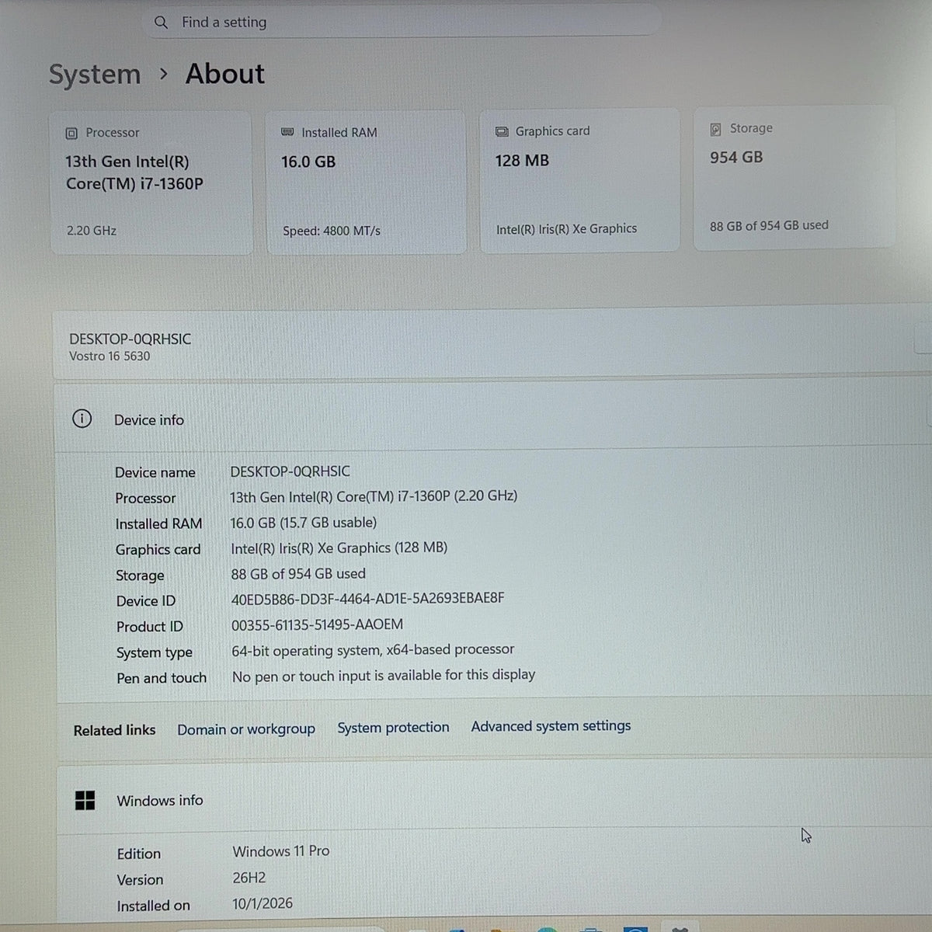Open Domain or workgroup link
Image resolution: width=932 pixels, height=932 pixels.
coord(246,729)
